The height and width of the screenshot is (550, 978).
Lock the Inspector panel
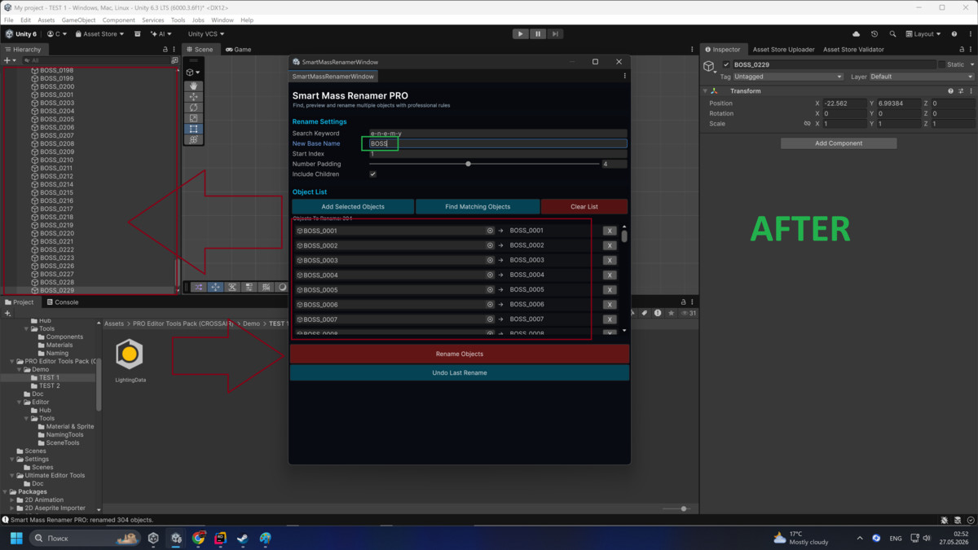point(962,50)
